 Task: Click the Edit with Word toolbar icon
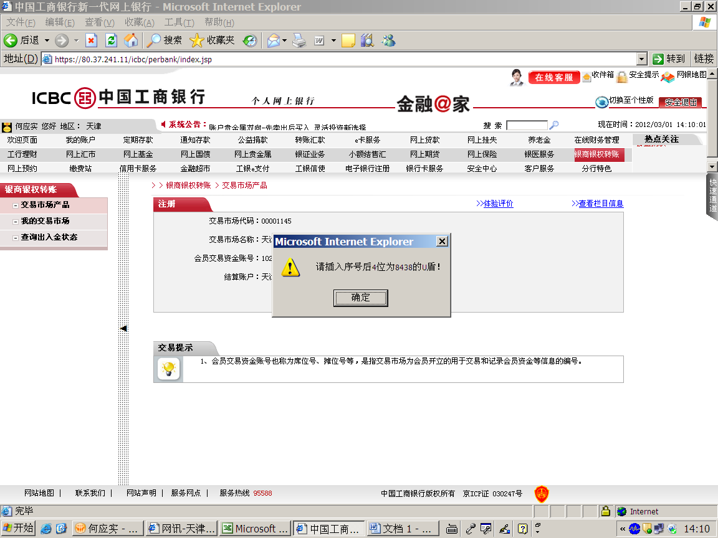[320, 40]
